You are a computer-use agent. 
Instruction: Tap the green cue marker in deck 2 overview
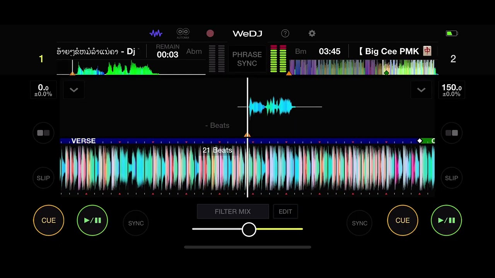pyautogui.click(x=386, y=73)
